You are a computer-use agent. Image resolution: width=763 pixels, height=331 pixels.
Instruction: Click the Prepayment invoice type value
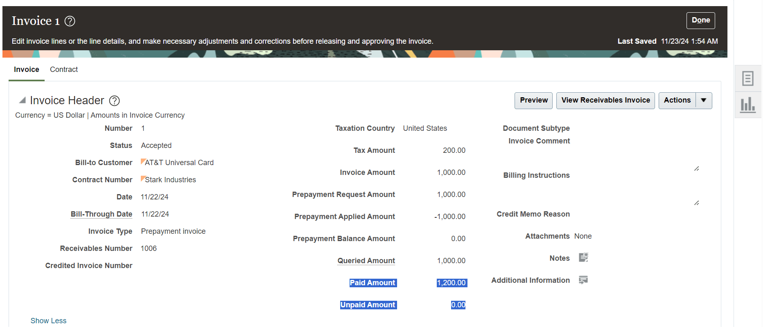click(x=173, y=231)
